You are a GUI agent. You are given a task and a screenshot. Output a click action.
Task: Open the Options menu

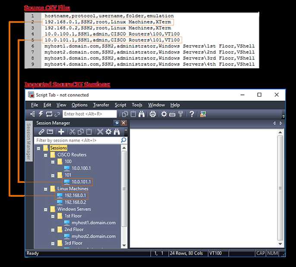click(x=79, y=105)
